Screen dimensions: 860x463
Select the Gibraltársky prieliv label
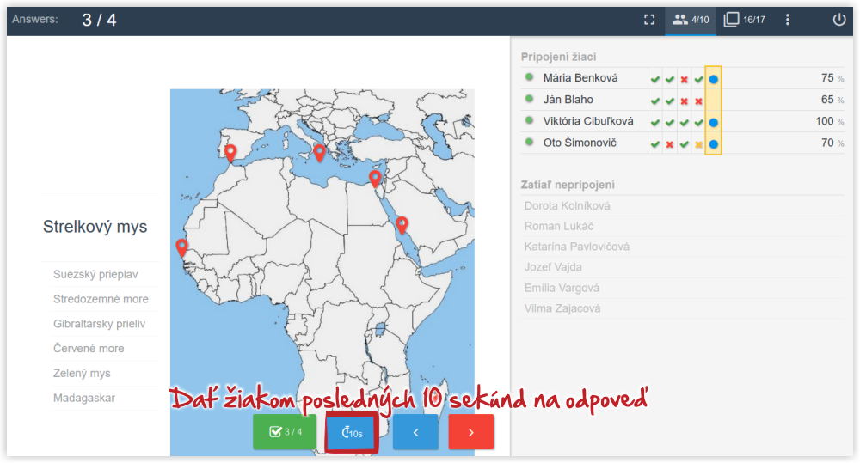pyautogui.click(x=99, y=324)
